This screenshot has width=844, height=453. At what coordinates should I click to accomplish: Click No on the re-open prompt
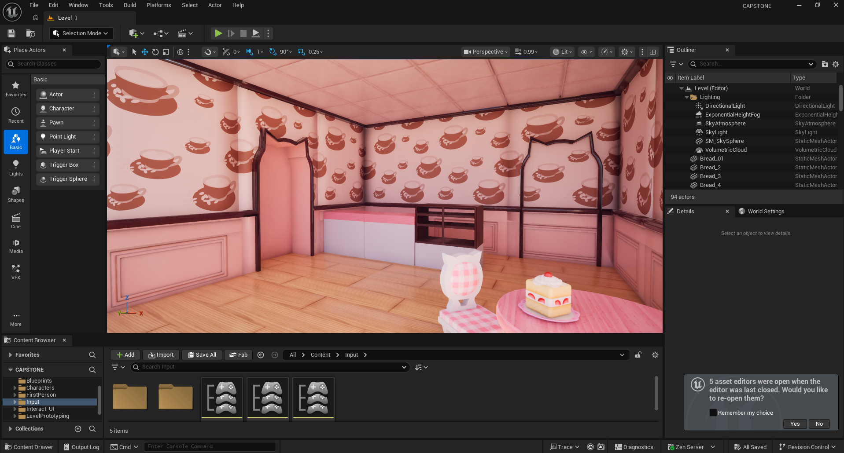tap(819, 424)
